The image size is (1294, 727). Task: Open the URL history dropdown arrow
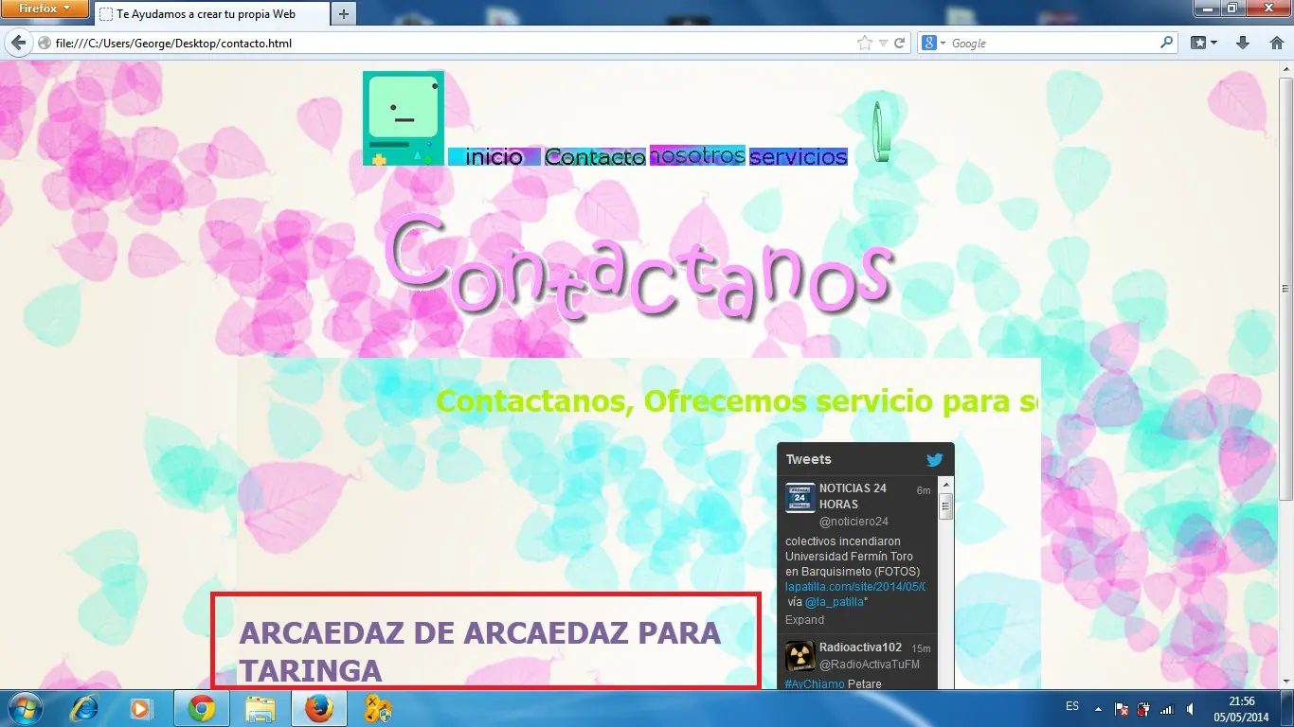[x=883, y=44]
